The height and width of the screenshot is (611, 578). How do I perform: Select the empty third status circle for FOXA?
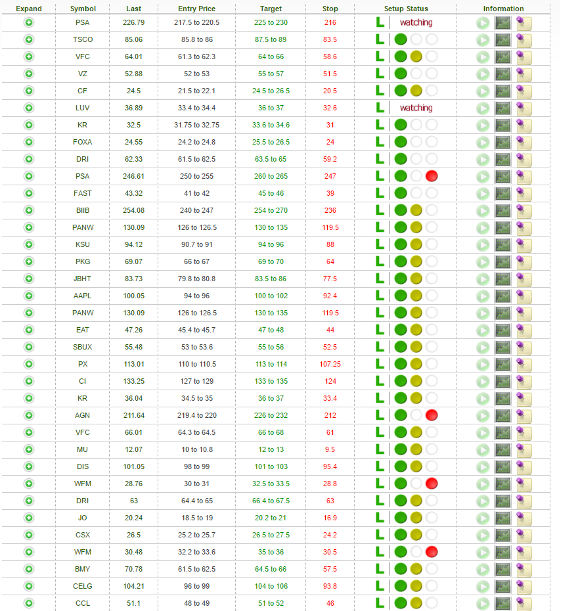[x=432, y=142]
